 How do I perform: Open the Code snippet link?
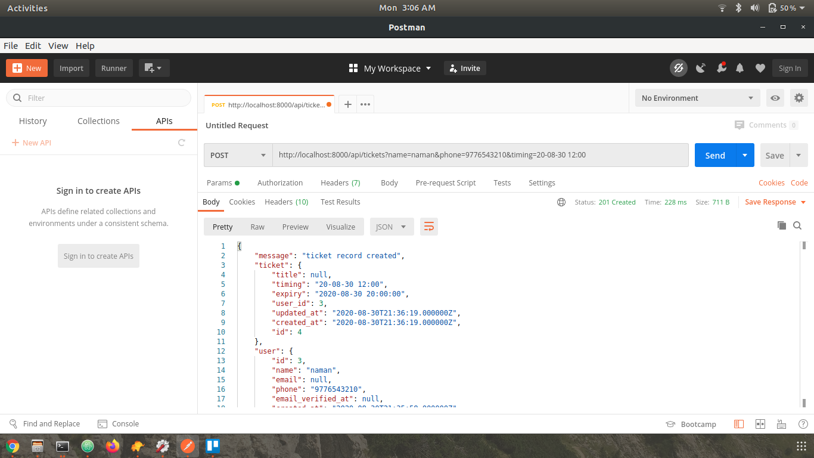point(799,183)
